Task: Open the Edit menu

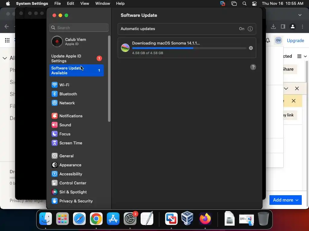Action: pos(71,4)
